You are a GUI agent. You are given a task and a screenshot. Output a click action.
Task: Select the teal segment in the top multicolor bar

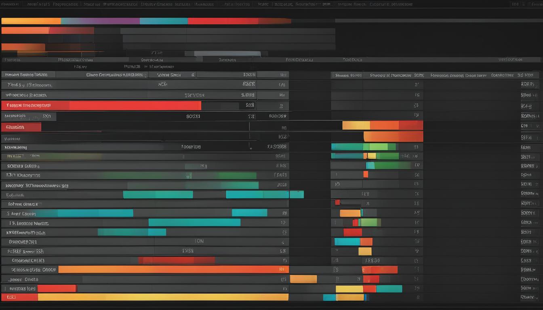[164, 21]
